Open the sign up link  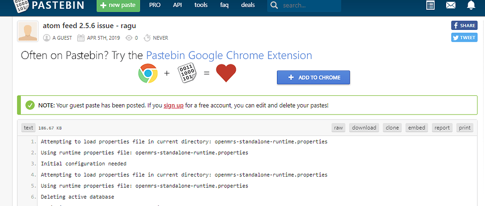click(173, 106)
